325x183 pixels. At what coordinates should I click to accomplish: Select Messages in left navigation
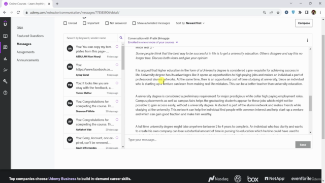click(24, 44)
